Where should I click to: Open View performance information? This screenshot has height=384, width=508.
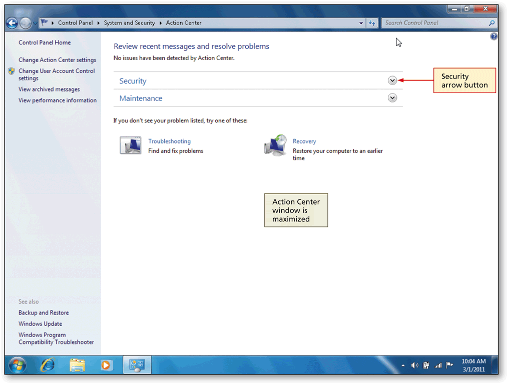pos(58,100)
